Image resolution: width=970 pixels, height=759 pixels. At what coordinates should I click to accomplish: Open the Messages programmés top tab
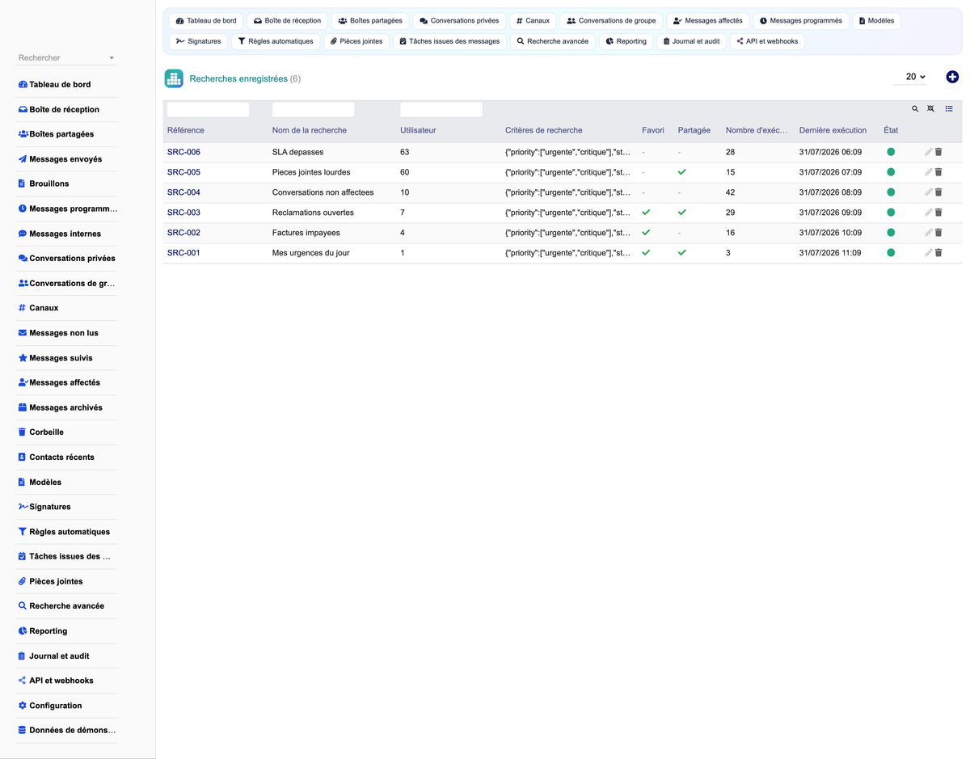coord(800,21)
